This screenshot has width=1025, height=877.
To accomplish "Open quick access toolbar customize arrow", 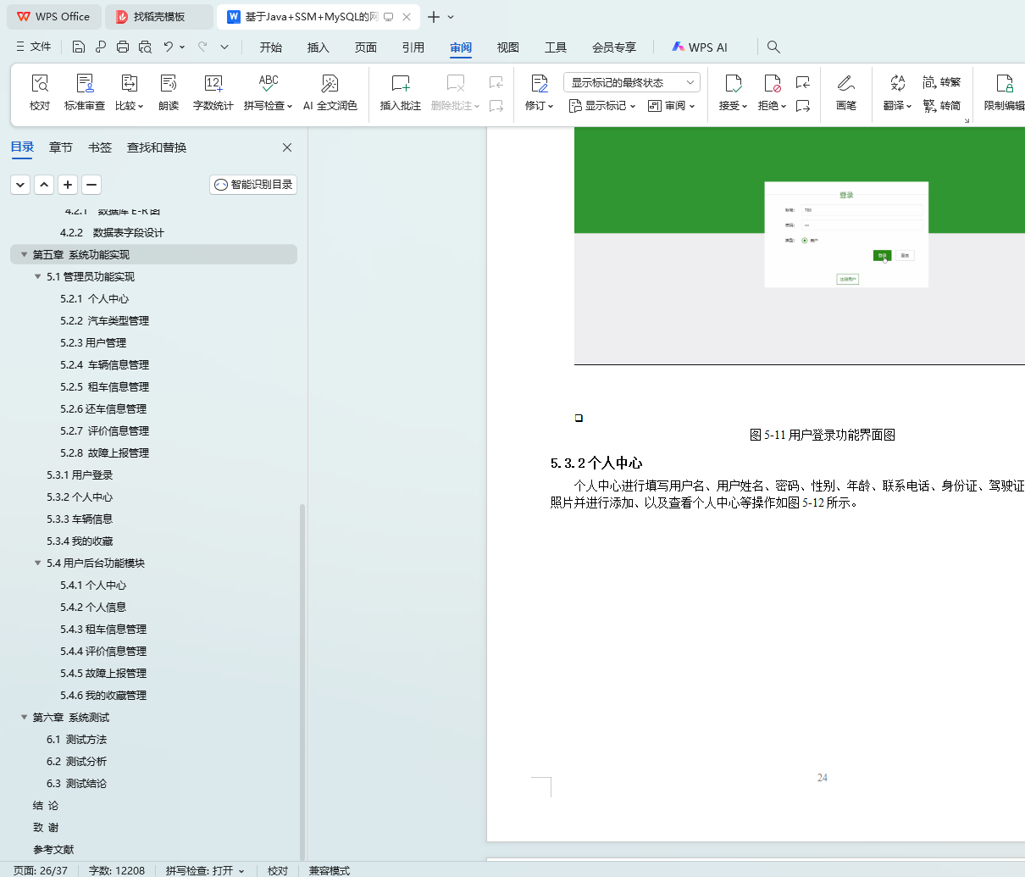I will tap(224, 47).
